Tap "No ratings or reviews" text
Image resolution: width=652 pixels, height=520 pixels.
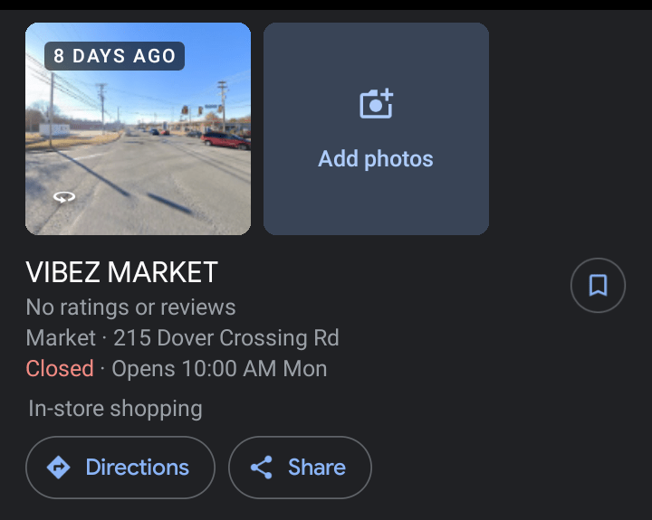point(130,307)
